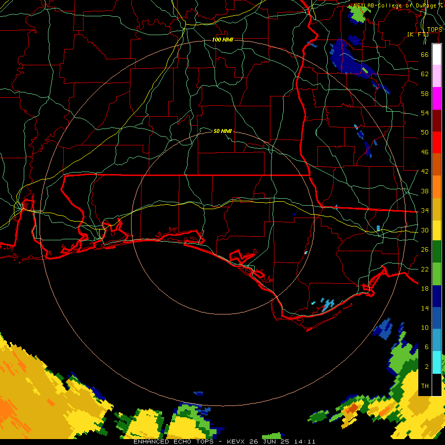The image size is (445, 445).
Task: Click the '42' legend value
Action: pos(425,171)
